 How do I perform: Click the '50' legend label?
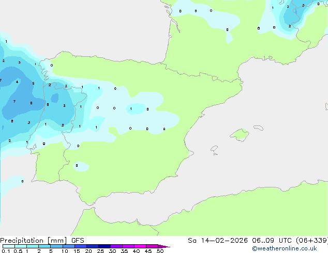[x=160, y=251]
